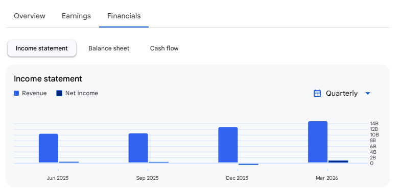
Task: Click the Mar 2026 axis label
Action: (327, 178)
